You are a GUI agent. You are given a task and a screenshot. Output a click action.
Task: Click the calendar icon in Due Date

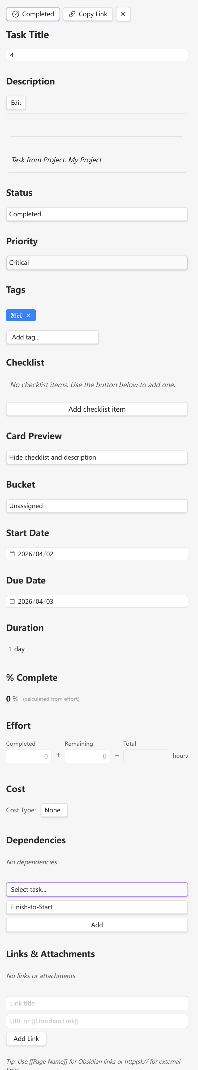point(12,601)
